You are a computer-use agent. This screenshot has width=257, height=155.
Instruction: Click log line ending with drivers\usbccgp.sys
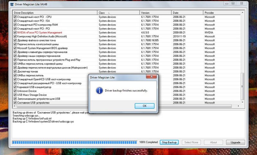[43, 121]
